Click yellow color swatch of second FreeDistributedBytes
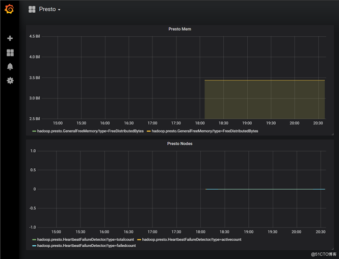Screen dimensions: 339x259 [149, 131]
